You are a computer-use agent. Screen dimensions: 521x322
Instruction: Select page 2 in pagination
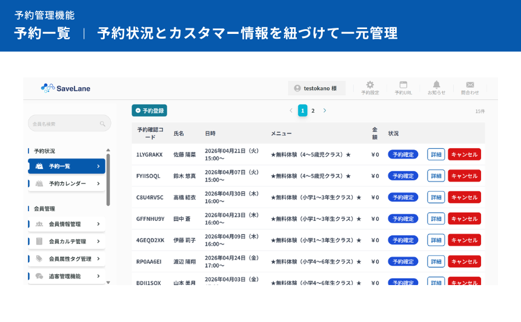point(313,111)
